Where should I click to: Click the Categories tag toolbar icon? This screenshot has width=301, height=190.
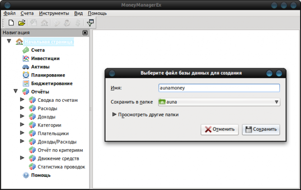[x=57, y=23]
